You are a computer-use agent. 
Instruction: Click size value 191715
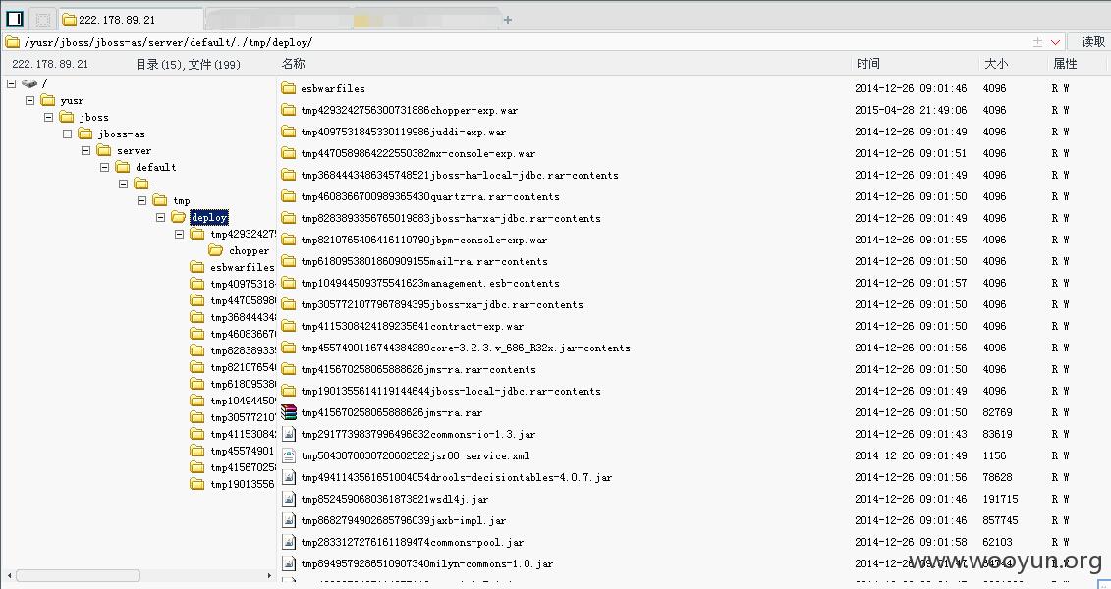tap(1000, 499)
